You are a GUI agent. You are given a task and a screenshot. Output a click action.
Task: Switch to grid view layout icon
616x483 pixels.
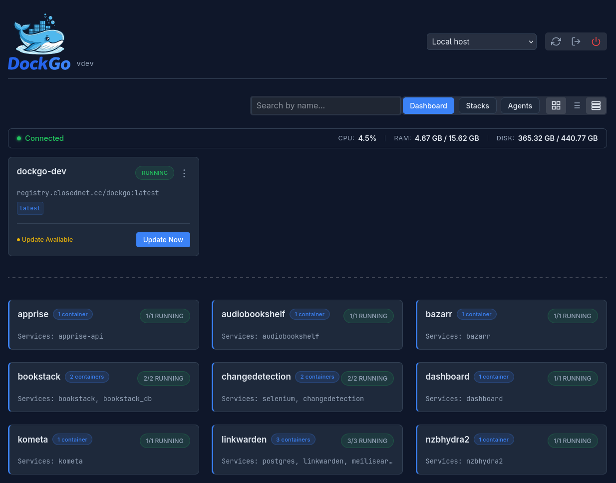tap(556, 105)
